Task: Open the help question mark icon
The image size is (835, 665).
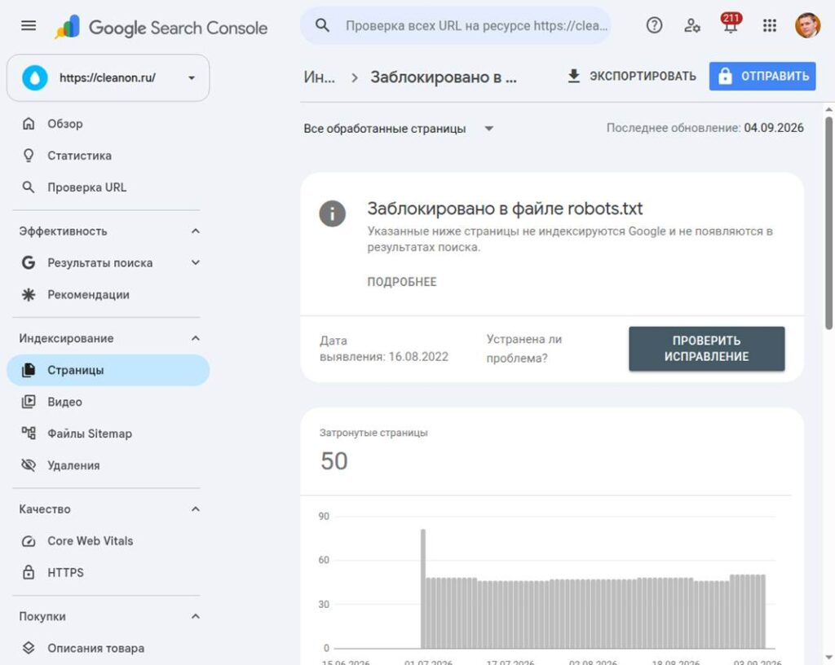Action: pos(654,25)
